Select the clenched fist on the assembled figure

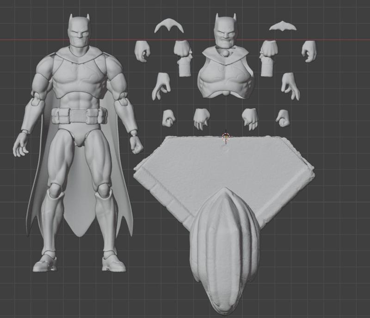(x=136, y=145)
